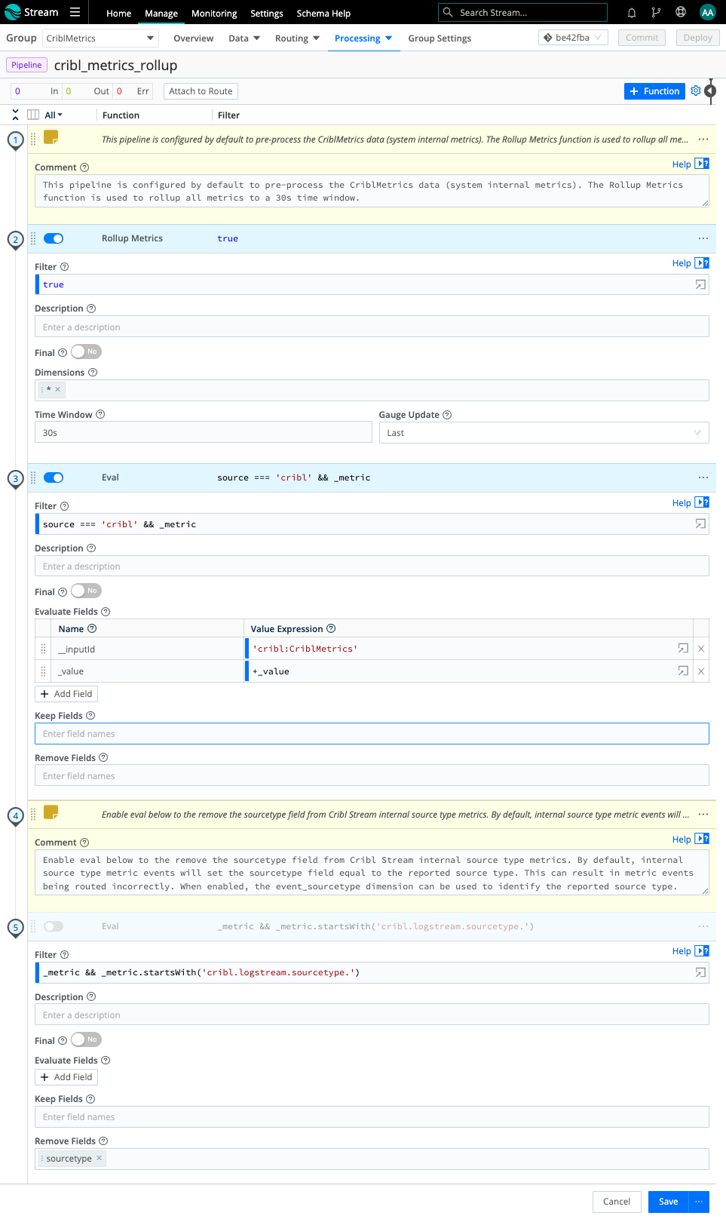Open pipeline settings gear icon
Screen dimensions: 726x1228
click(696, 91)
